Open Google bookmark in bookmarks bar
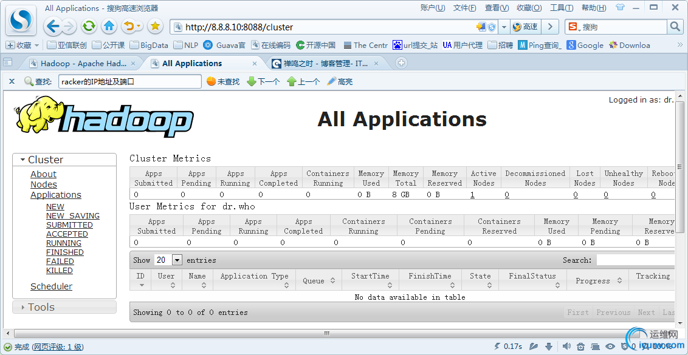The width and height of the screenshot is (688, 355). click(585, 45)
